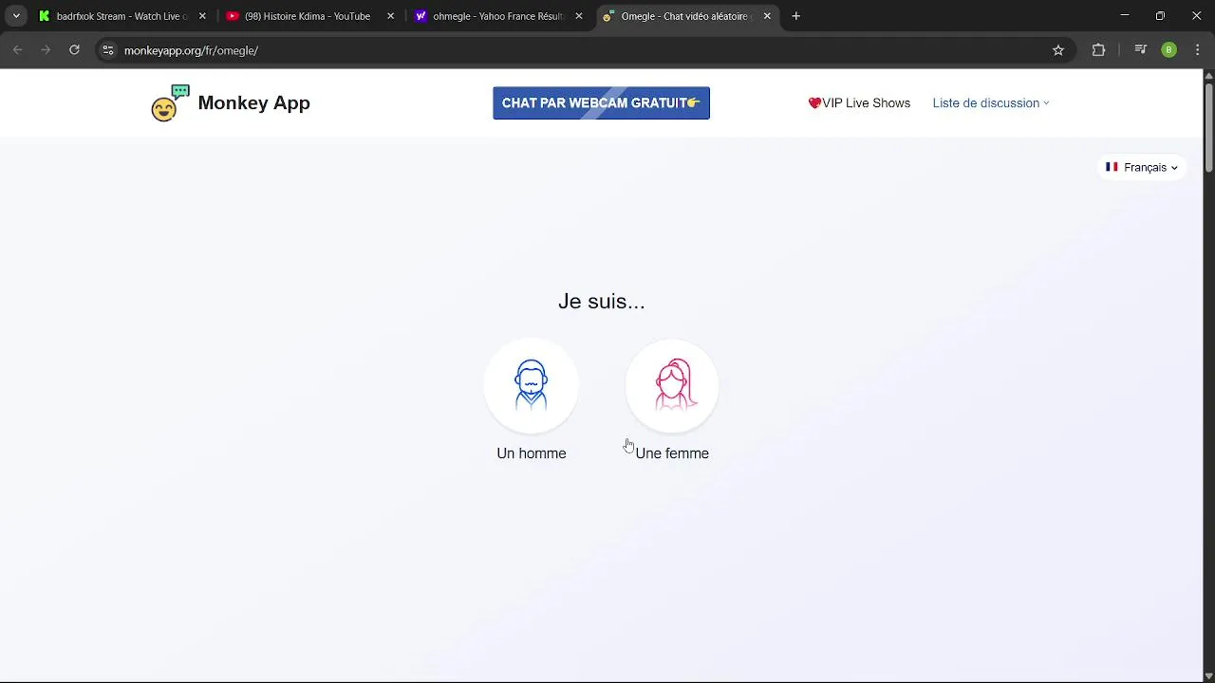View site information icon in address bar

coord(108,50)
